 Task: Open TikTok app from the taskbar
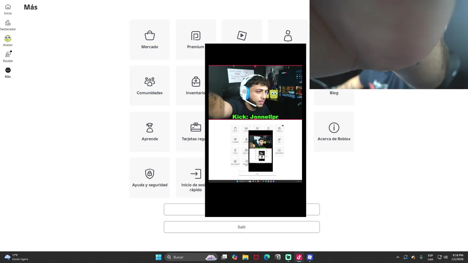click(x=299, y=257)
